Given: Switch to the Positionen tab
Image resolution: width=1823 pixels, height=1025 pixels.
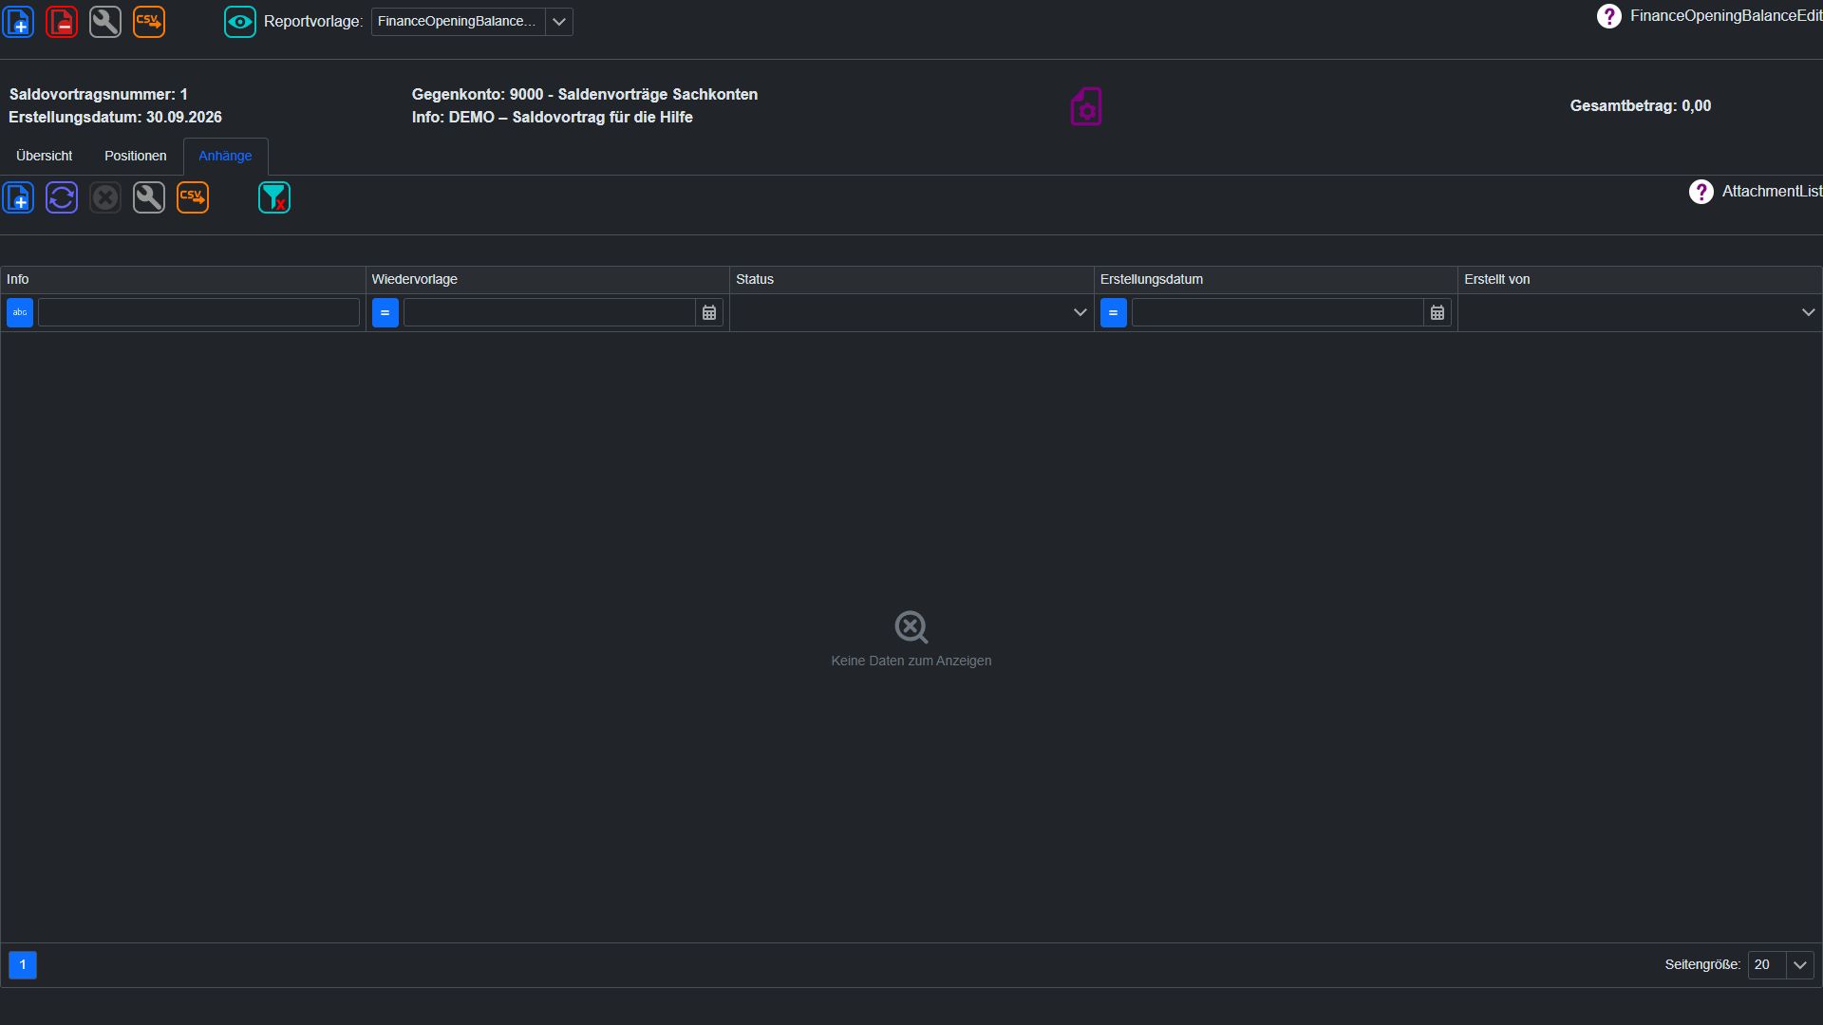Looking at the screenshot, I should coord(136,156).
